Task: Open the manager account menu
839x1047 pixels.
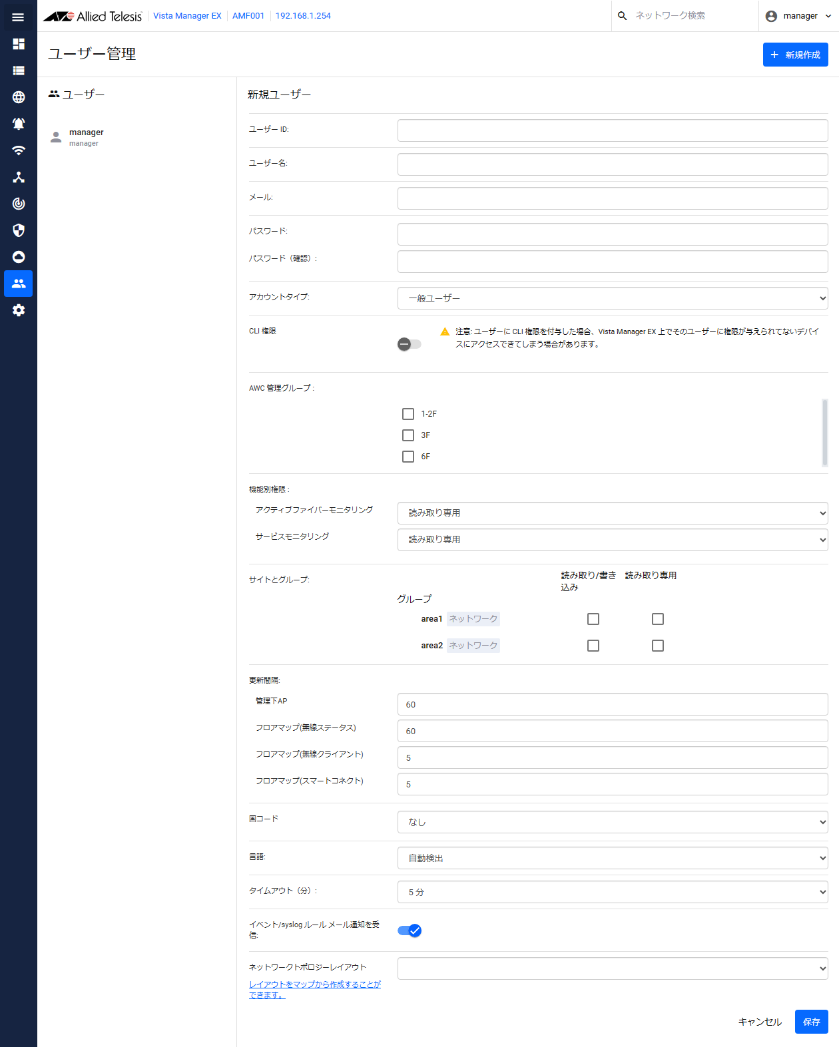Action: (798, 16)
